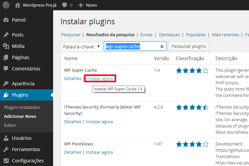249x166 pixels.
Task: Click the star rating for iThemes Security
Action: tap(192, 107)
